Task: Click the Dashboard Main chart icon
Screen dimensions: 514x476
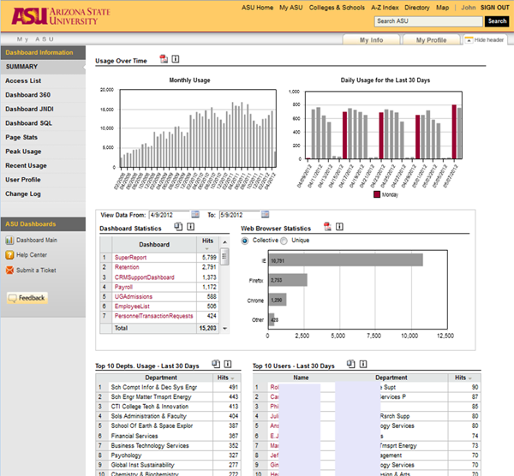Action: 9,241
